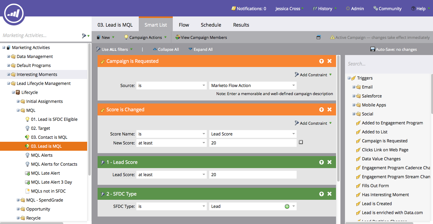Select the Smart List tab

coord(156,25)
